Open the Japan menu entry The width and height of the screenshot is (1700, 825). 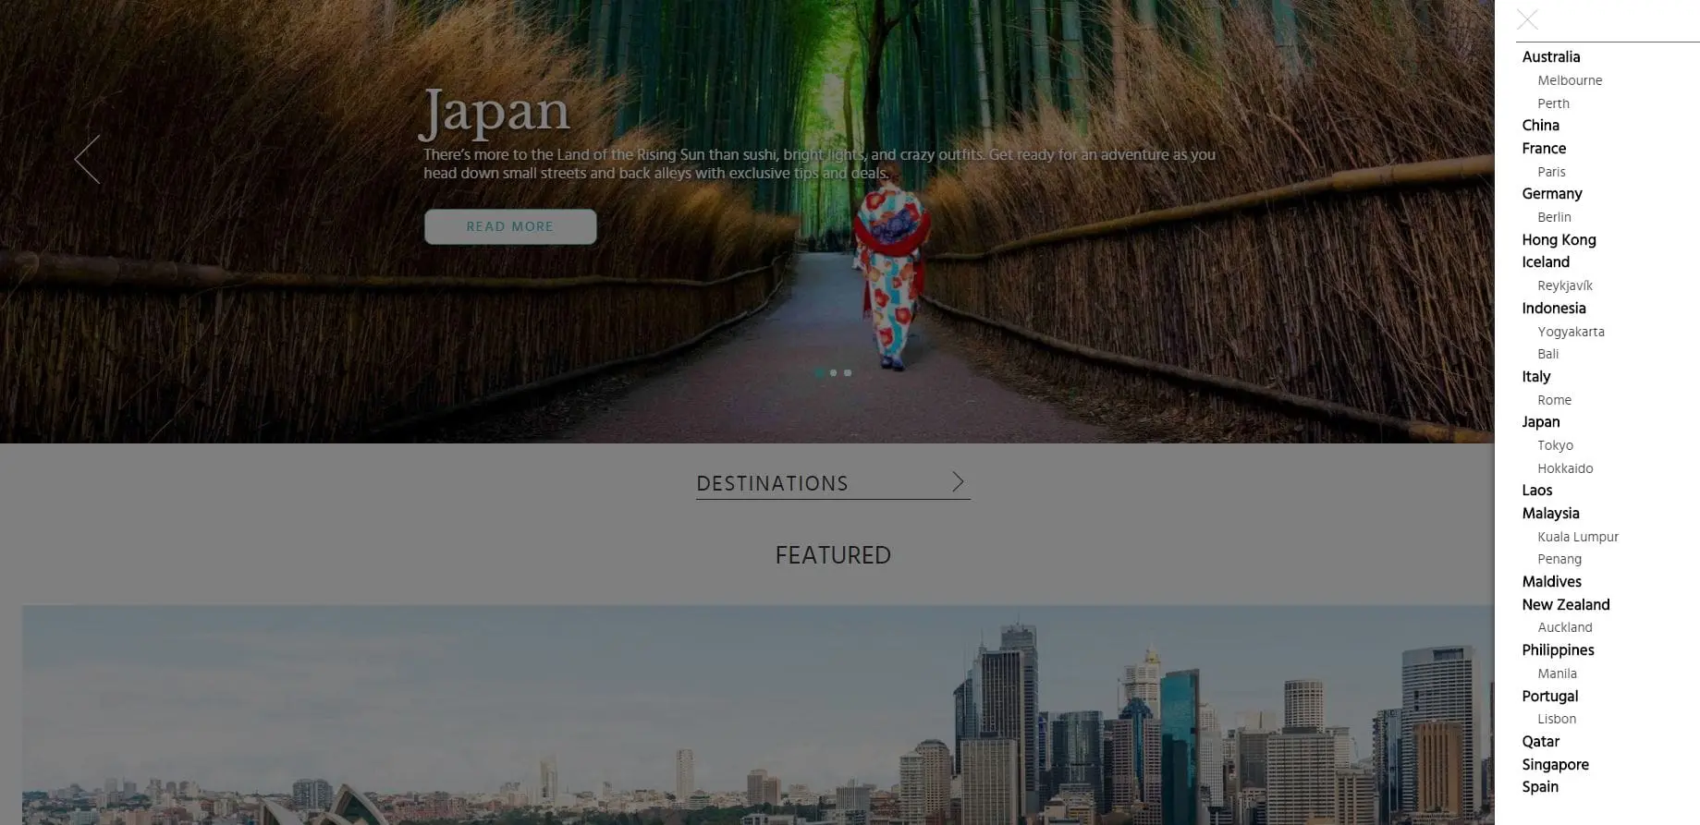coord(1541,422)
